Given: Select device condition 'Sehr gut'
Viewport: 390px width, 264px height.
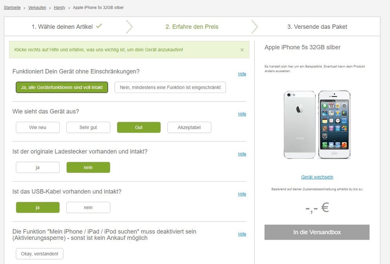Looking at the screenshot, I should point(88,127).
